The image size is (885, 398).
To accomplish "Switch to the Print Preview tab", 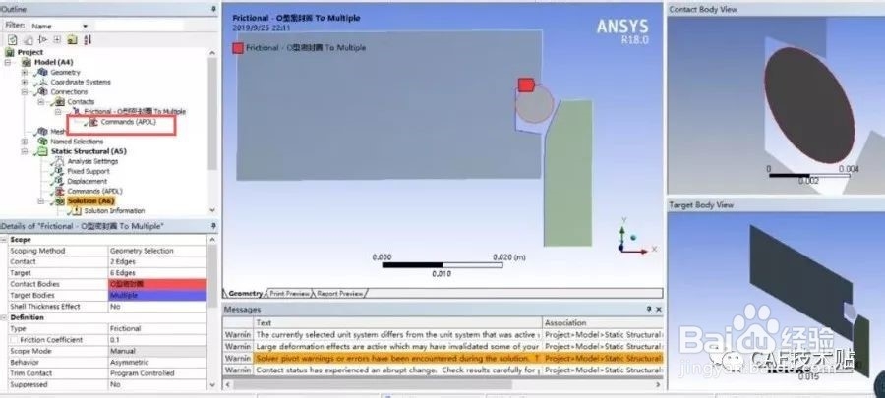I will [x=289, y=294].
